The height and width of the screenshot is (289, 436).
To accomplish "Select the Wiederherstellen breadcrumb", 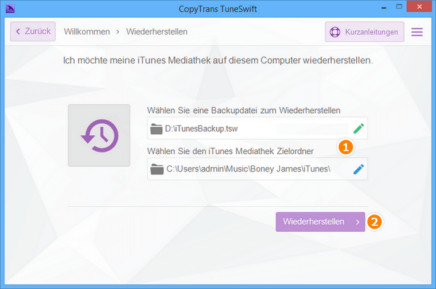I will click(x=157, y=32).
